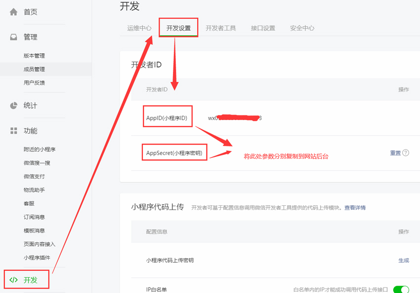Click the statistics pie chart icon
This screenshot has height=293, width=420.
coord(14,106)
